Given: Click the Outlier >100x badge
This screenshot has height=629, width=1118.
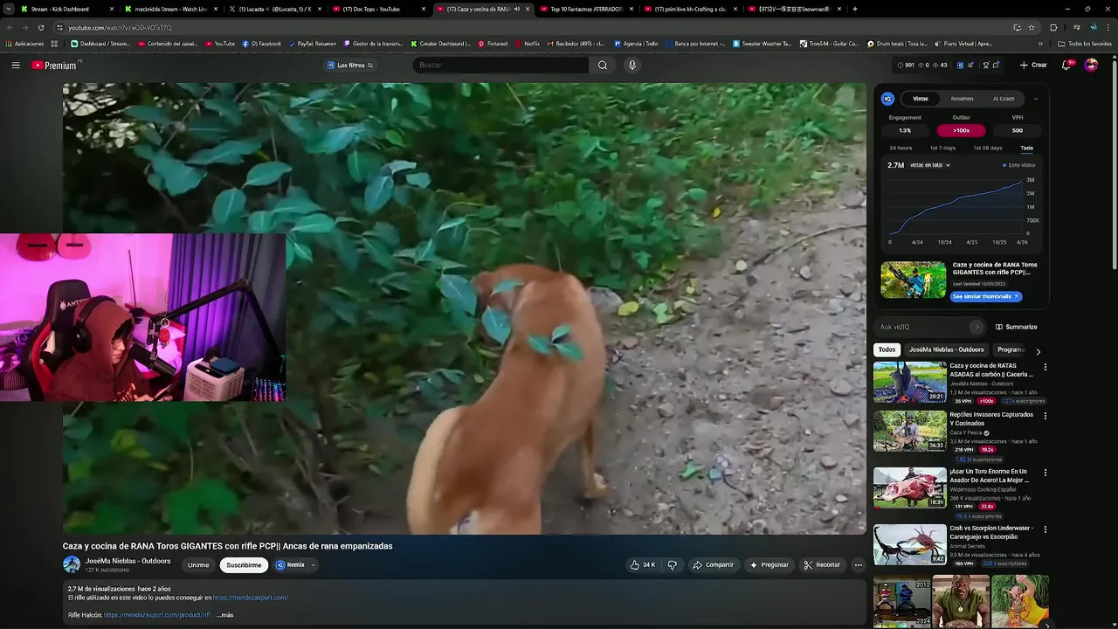Looking at the screenshot, I should [961, 130].
